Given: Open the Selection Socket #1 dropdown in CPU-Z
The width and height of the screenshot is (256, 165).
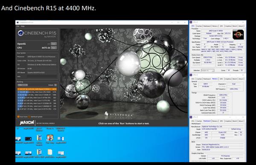Looking at the screenshot, I should point(207,70).
